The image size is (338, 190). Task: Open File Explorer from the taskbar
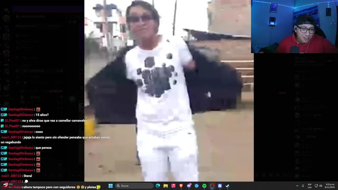click(166, 186)
